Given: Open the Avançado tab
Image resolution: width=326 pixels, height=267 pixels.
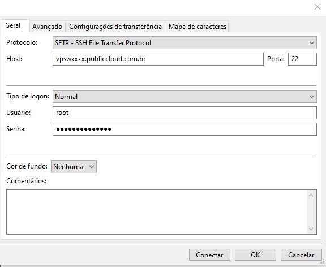Looking at the screenshot, I should [x=47, y=27].
